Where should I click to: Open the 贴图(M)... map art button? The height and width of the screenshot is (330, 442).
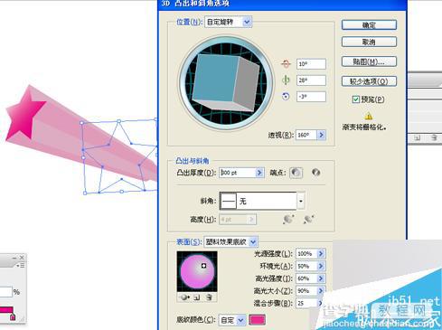[x=369, y=61]
